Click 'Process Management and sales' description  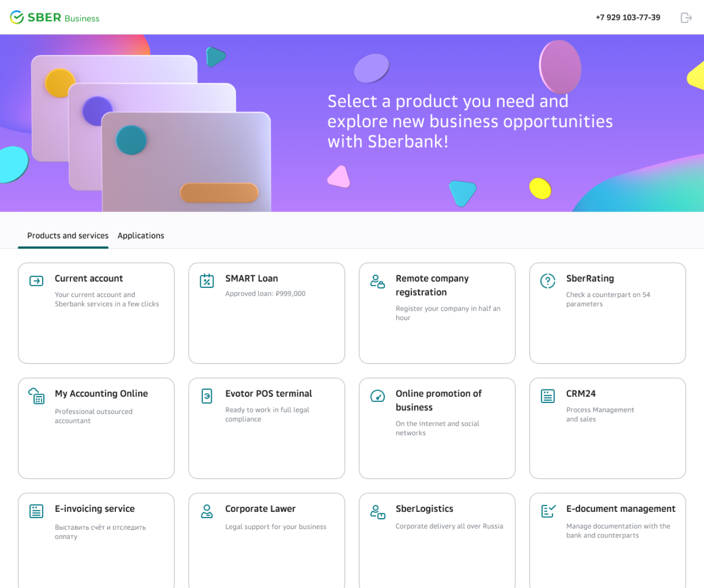pyautogui.click(x=600, y=414)
